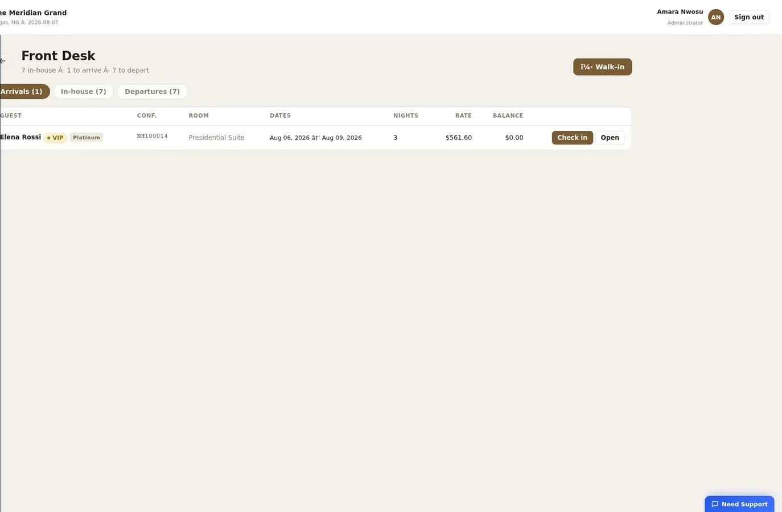Start a new Walk-in booking

[x=602, y=67]
